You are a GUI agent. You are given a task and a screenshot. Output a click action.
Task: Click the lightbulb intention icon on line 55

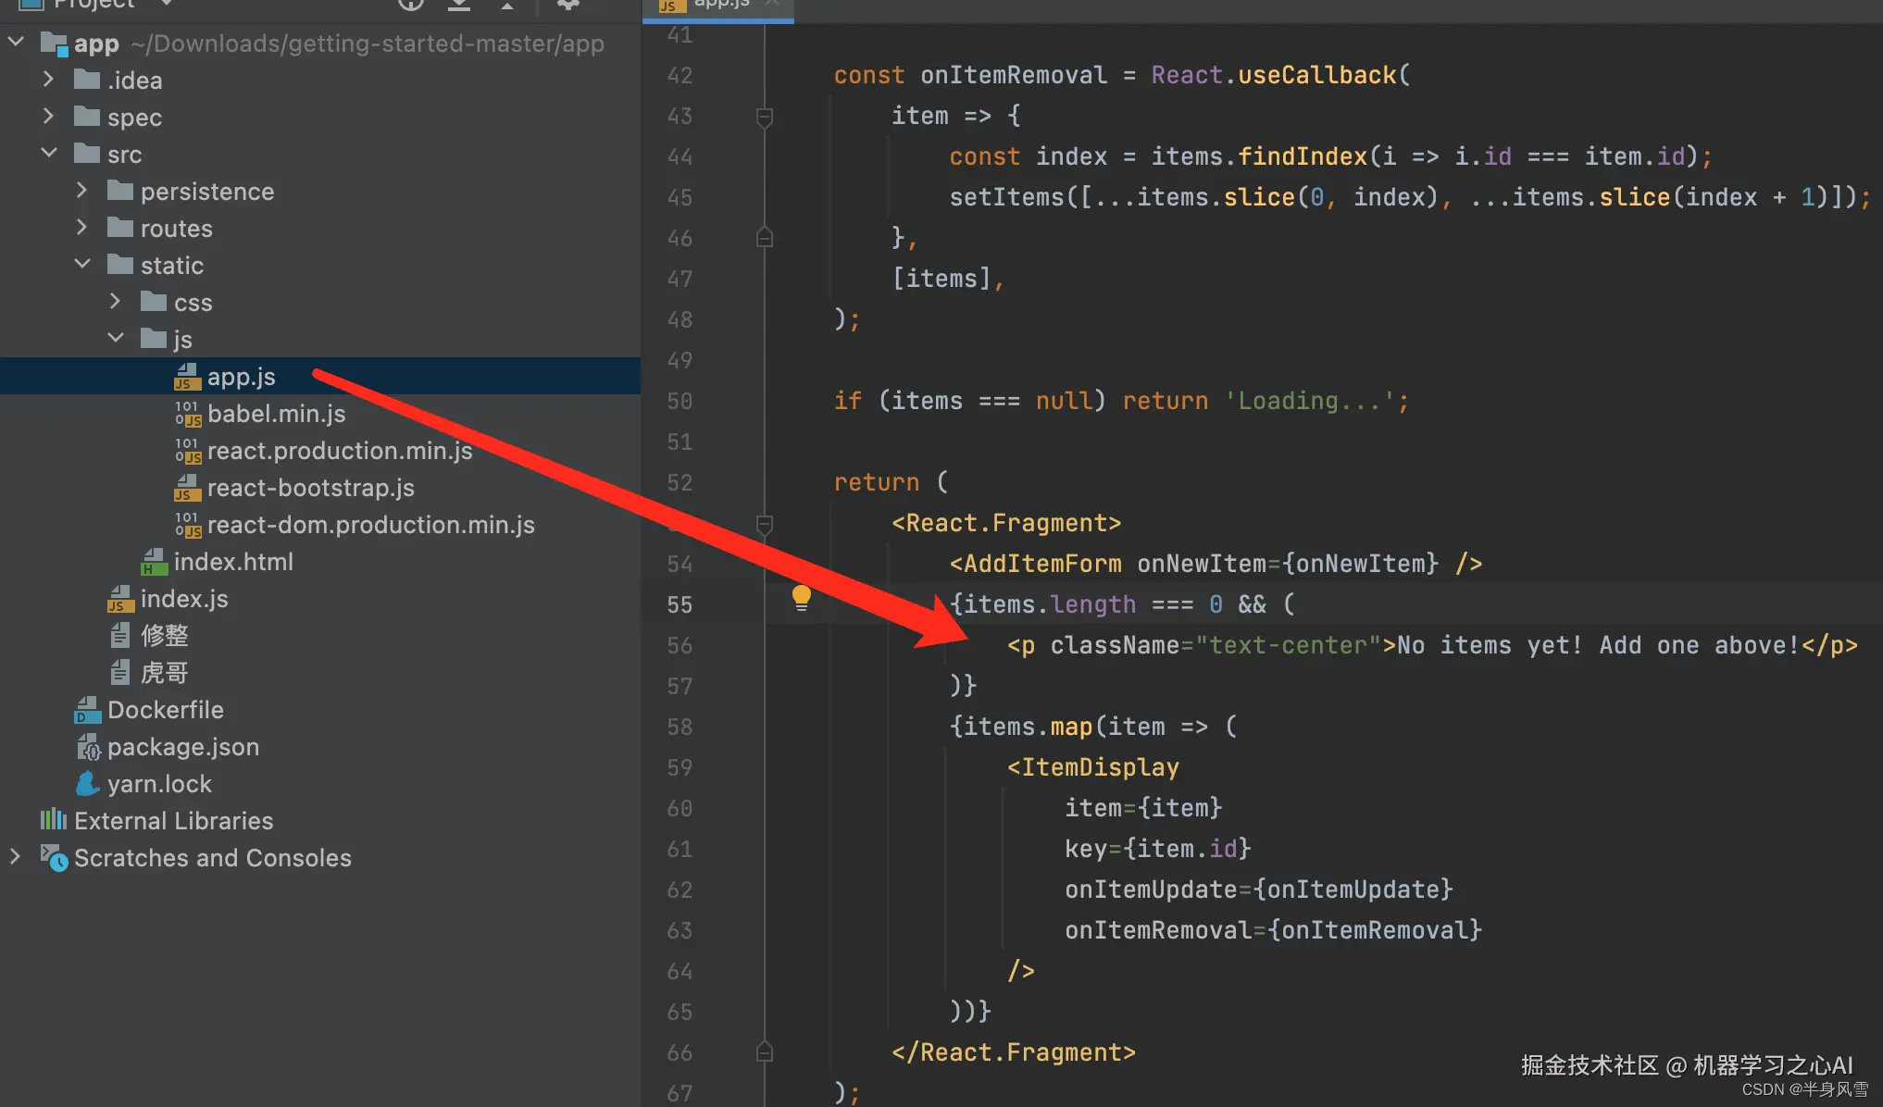[802, 598]
